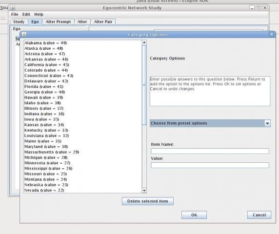
Task: Click Delete selected item button
Action: click(148, 201)
